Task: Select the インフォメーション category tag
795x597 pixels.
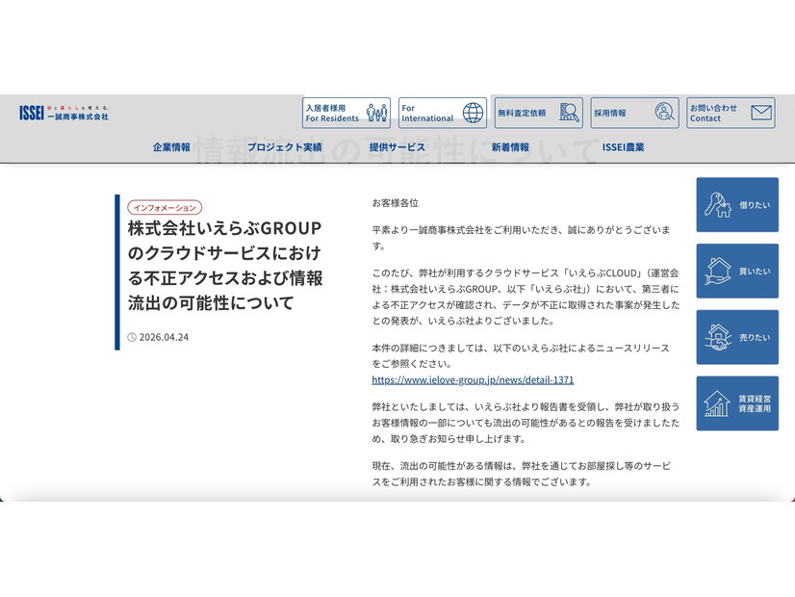Action: [165, 207]
